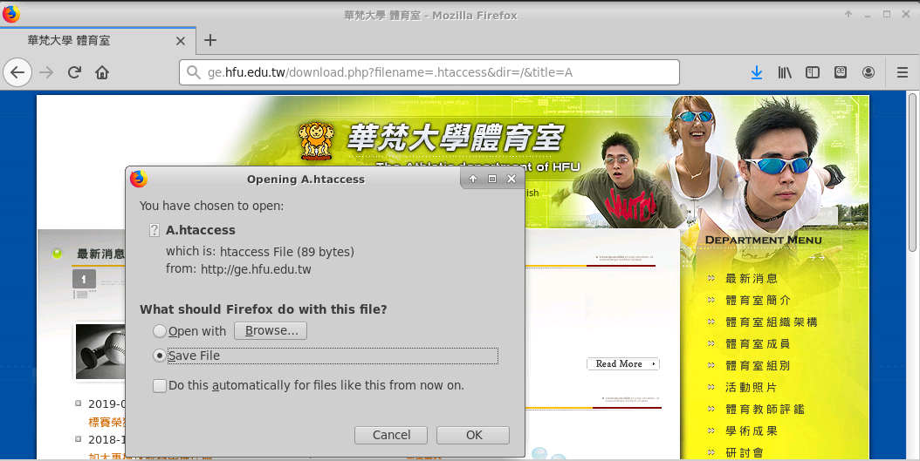Select the Open with radio button
Screen dimensions: 920x461
159,331
